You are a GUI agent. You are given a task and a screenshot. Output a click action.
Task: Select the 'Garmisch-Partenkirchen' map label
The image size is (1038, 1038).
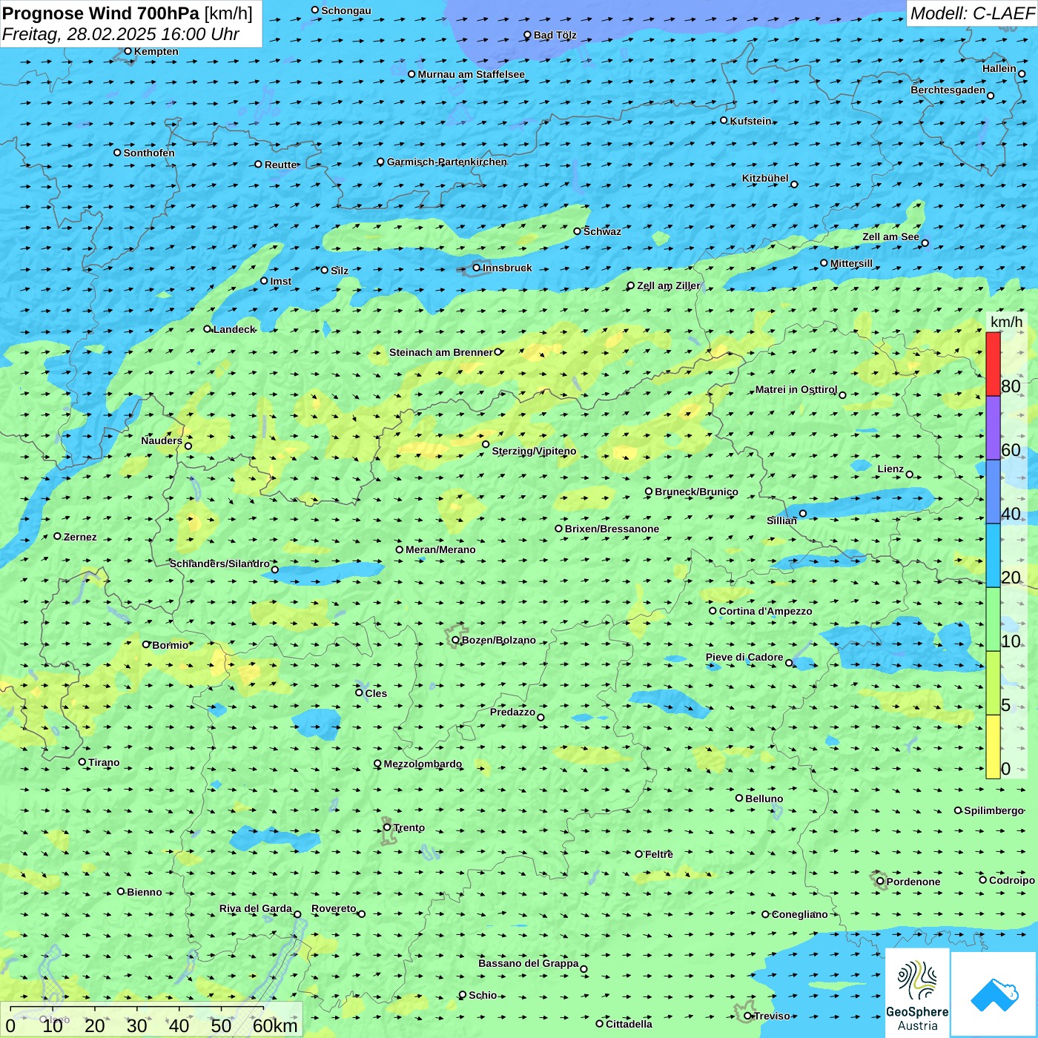447,162
